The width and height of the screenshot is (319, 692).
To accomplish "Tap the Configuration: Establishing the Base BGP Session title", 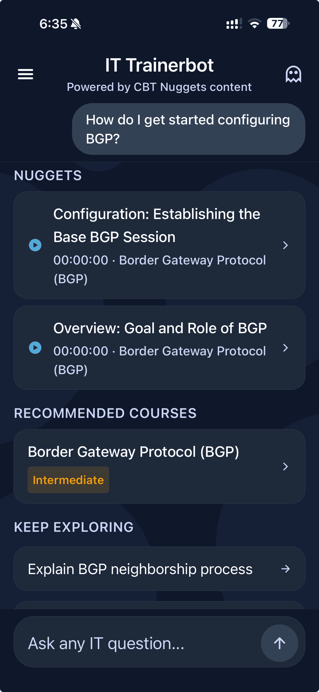I will [157, 225].
